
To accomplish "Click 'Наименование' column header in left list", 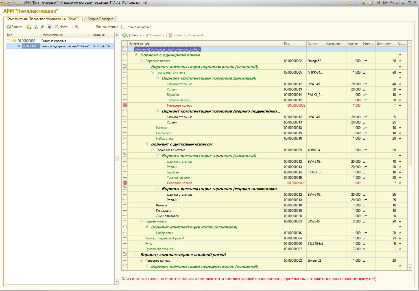I will click(x=66, y=35).
